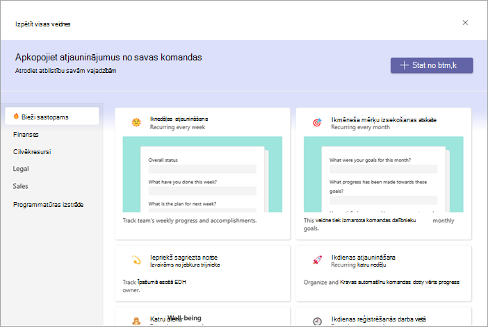Open the Cilvēkresursi category
The height and width of the screenshot is (327, 488).
pos(32,152)
